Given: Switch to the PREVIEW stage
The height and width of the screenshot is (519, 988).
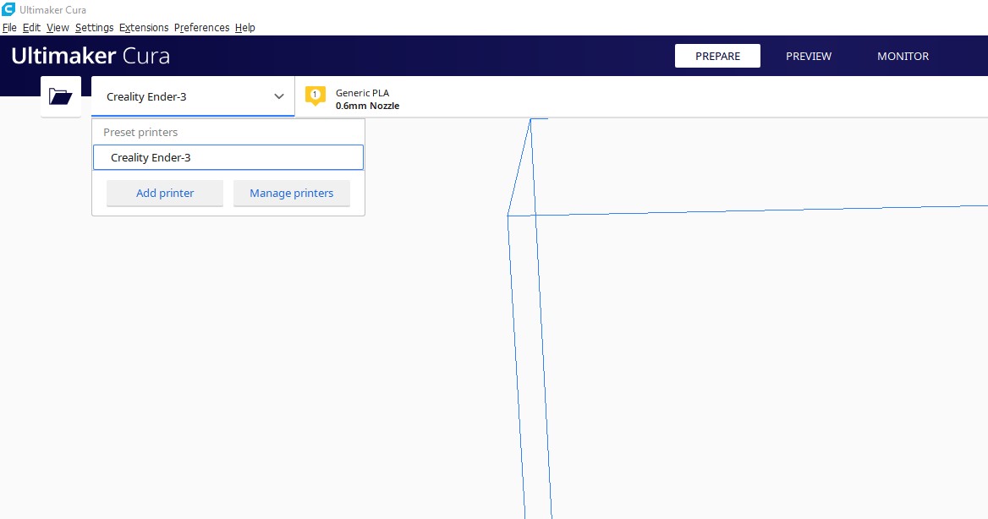Looking at the screenshot, I should click(809, 56).
